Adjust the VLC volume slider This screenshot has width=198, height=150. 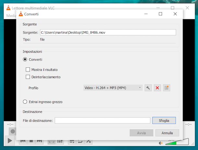(177, 142)
